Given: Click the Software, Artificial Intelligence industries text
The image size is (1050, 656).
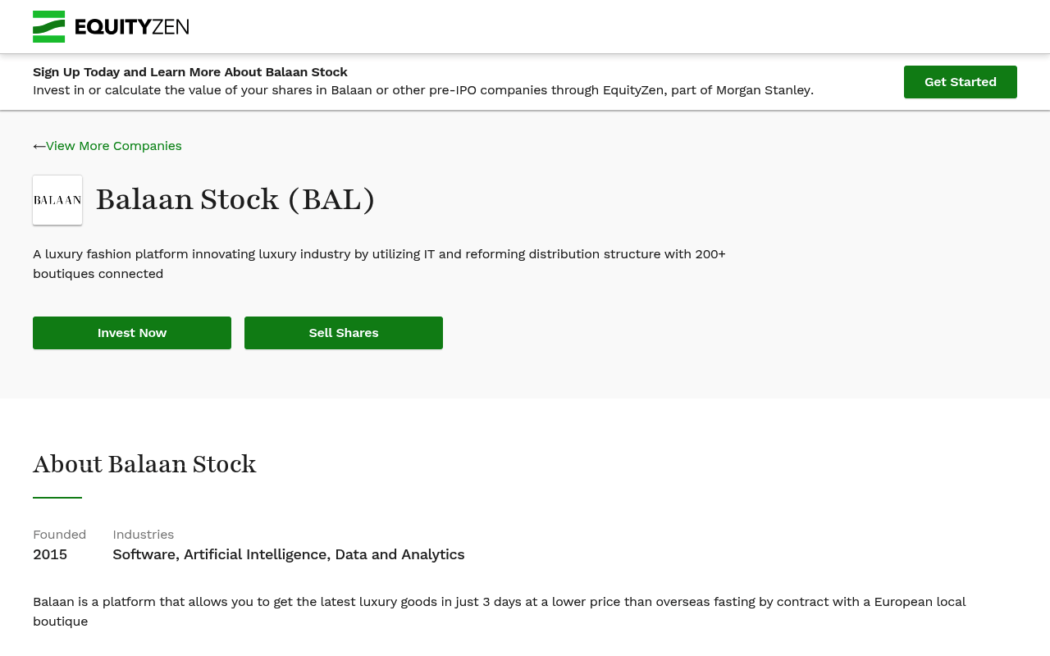Looking at the screenshot, I should click(x=289, y=554).
